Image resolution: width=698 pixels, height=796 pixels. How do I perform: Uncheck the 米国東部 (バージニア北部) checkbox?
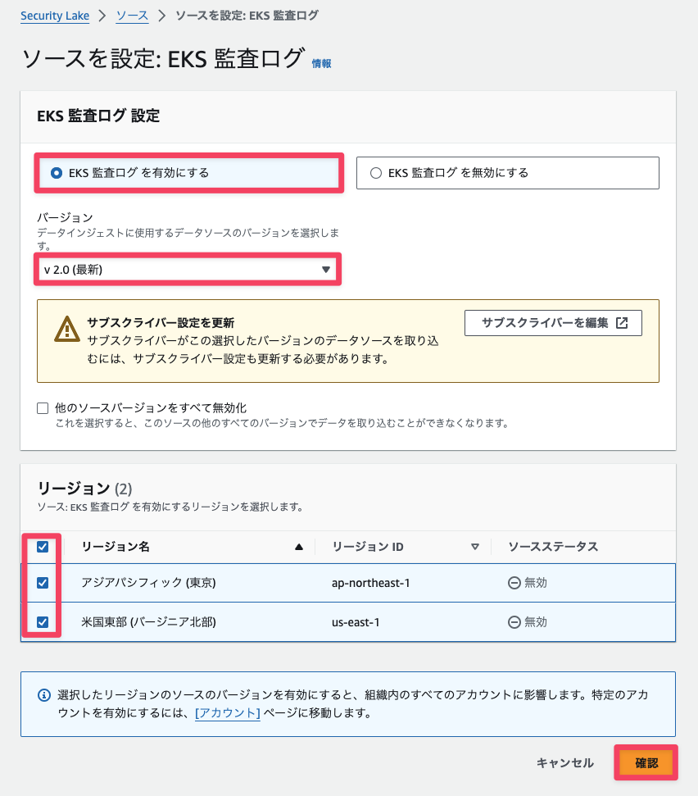pyautogui.click(x=44, y=622)
